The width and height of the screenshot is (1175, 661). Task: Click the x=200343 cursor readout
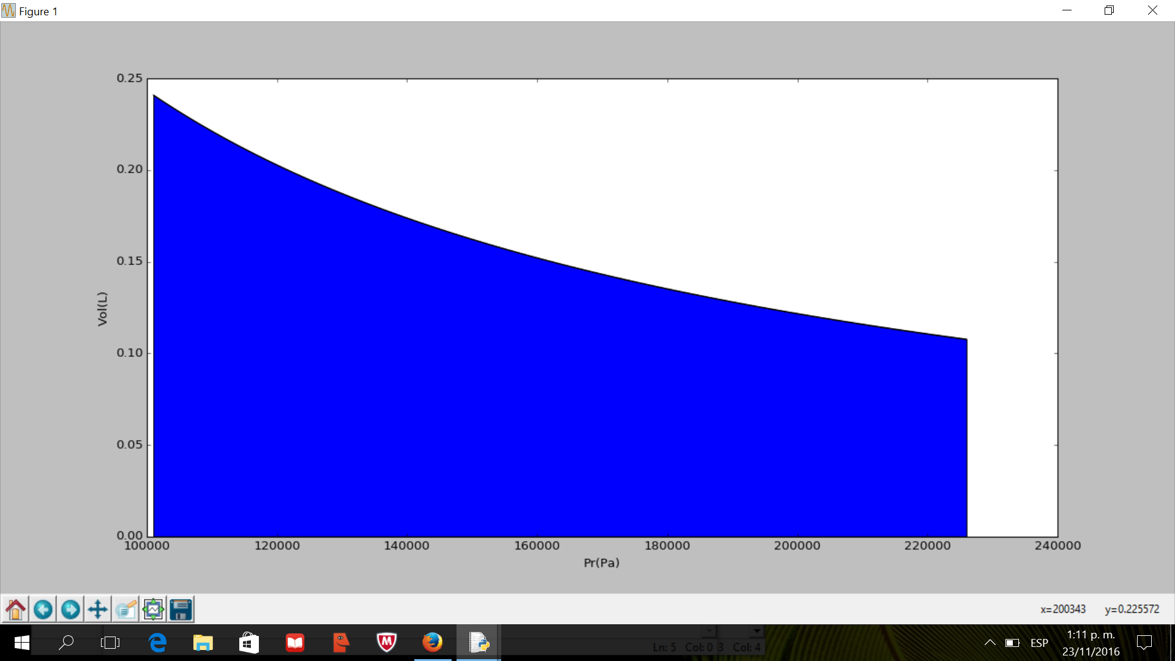pyautogui.click(x=1063, y=609)
